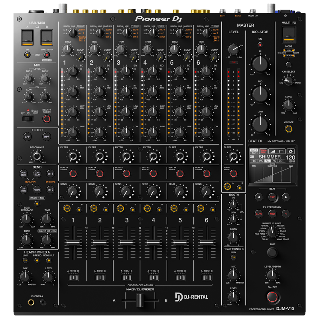Click the Beat FX effect selector knob
Viewport: 319px width, 319px height.
(x=272, y=232)
